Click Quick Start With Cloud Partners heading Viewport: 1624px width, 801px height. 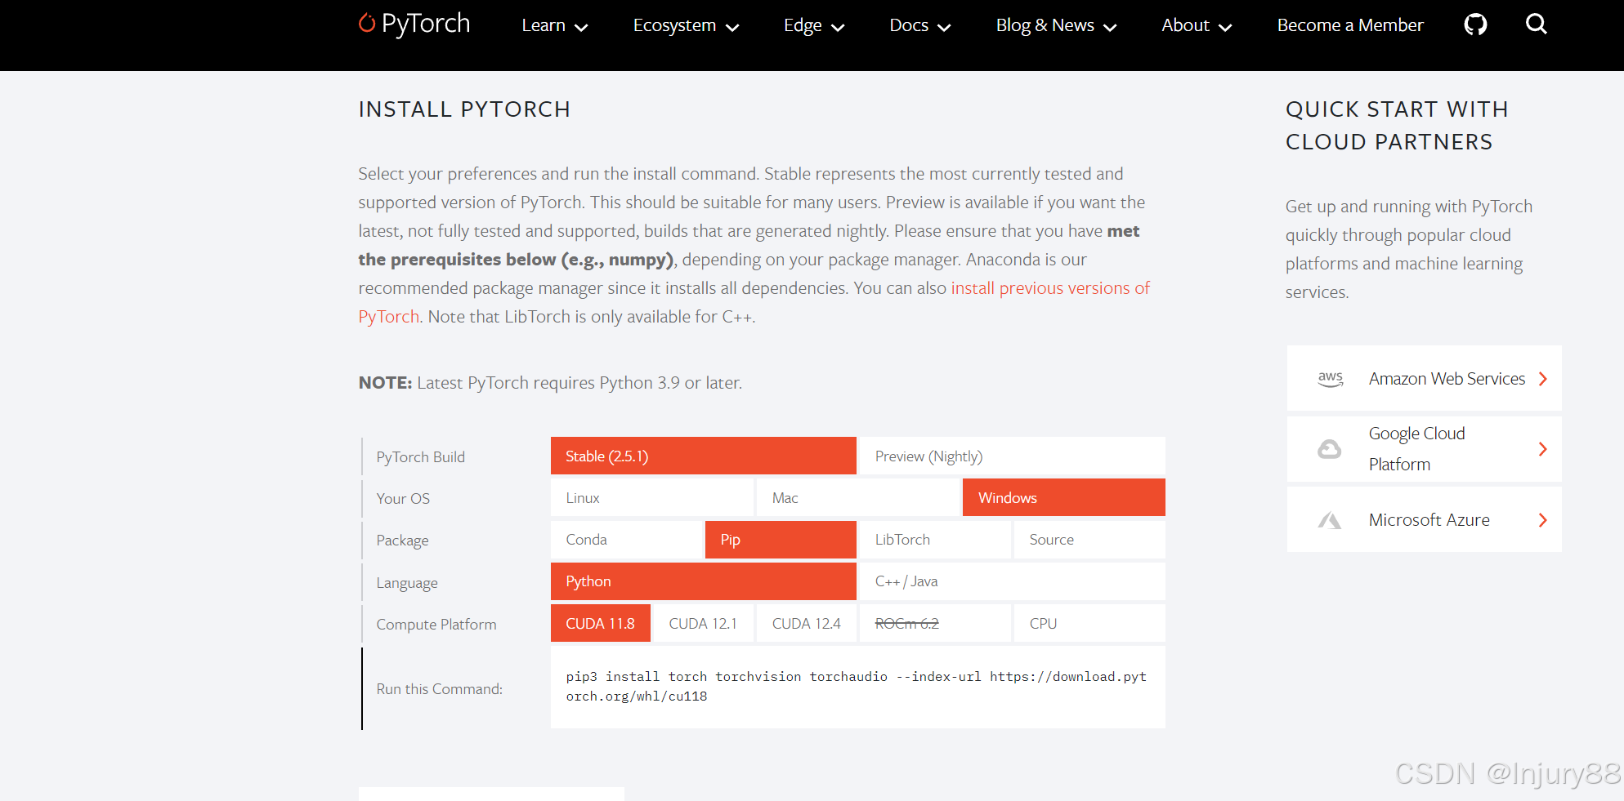(x=1397, y=126)
